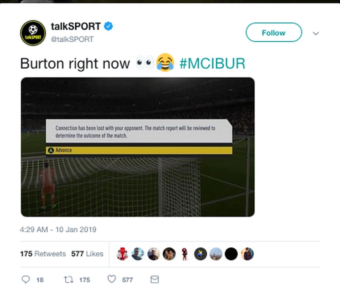View the FIFA connection lost image
Viewport: 340px width, 295px height.
coord(138,147)
